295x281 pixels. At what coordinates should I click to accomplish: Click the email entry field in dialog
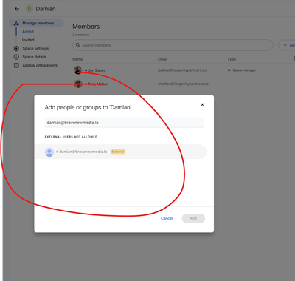tap(124, 123)
